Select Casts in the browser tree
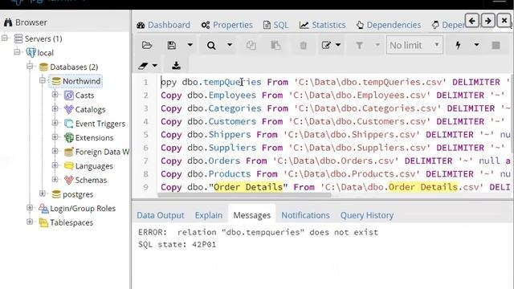 pos(84,96)
